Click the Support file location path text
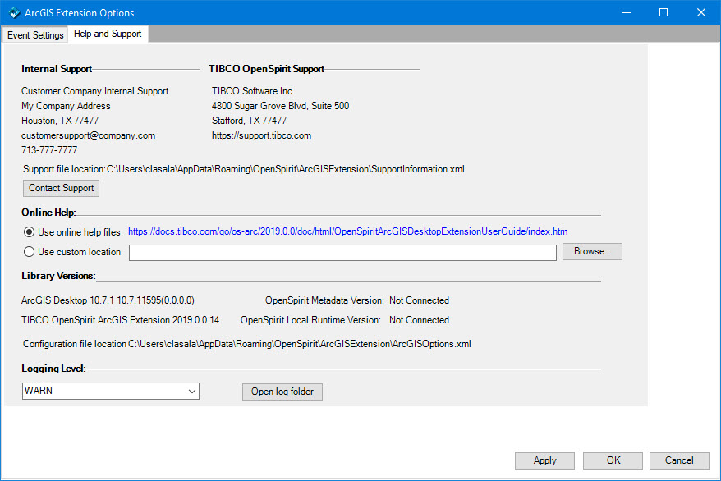This screenshot has height=481, width=721. coord(286,169)
